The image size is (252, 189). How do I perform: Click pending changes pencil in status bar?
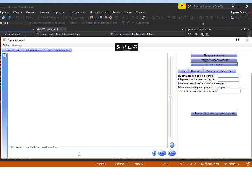click(193, 164)
